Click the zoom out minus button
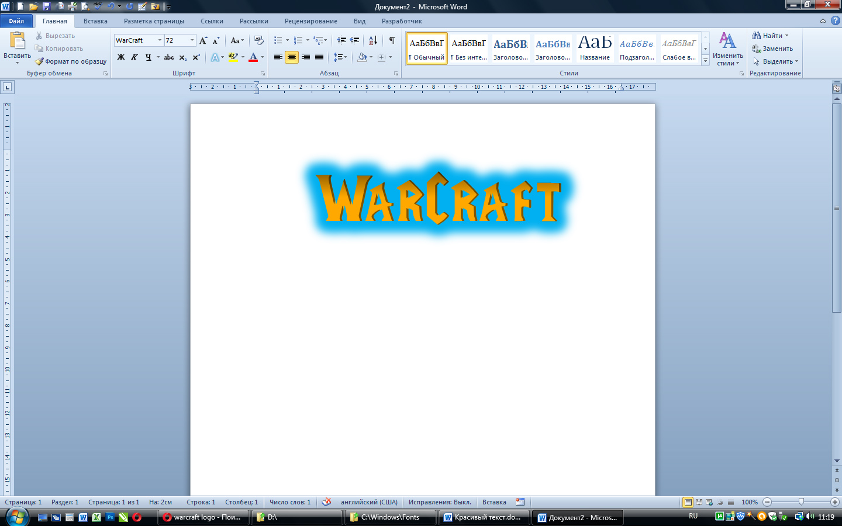The image size is (842, 526). click(767, 502)
